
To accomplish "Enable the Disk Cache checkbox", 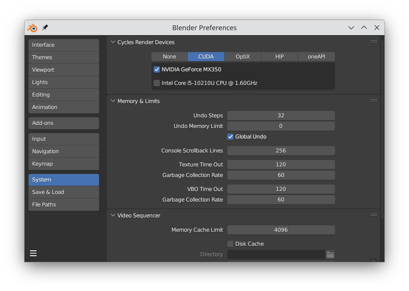I will click(x=230, y=244).
